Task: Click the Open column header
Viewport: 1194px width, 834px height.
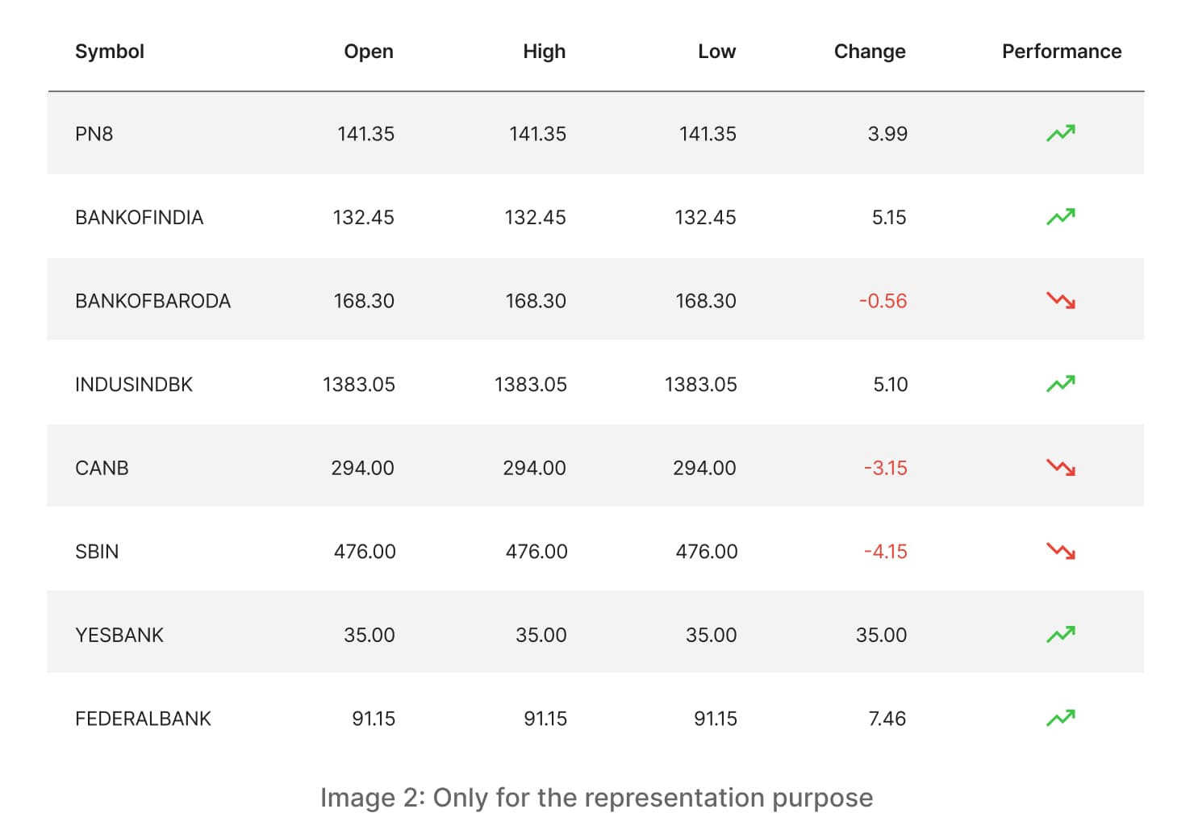Action: [x=368, y=52]
